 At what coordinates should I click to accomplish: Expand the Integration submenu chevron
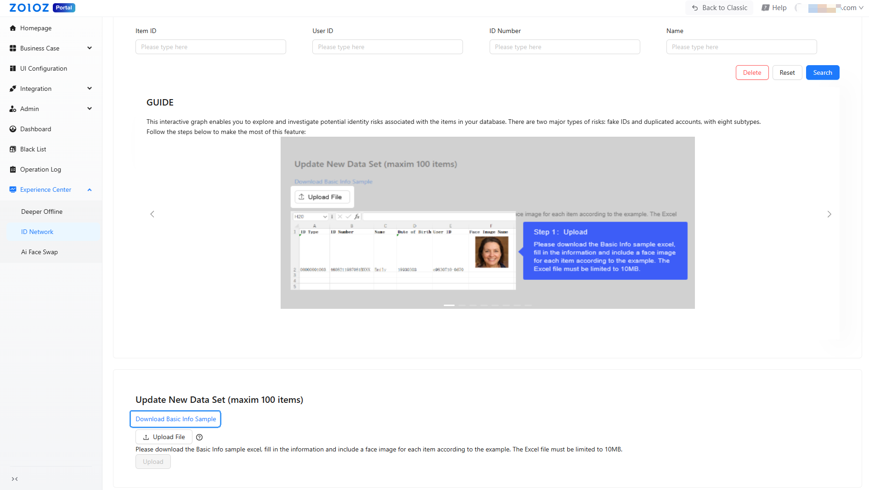pyautogui.click(x=90, y=89)
